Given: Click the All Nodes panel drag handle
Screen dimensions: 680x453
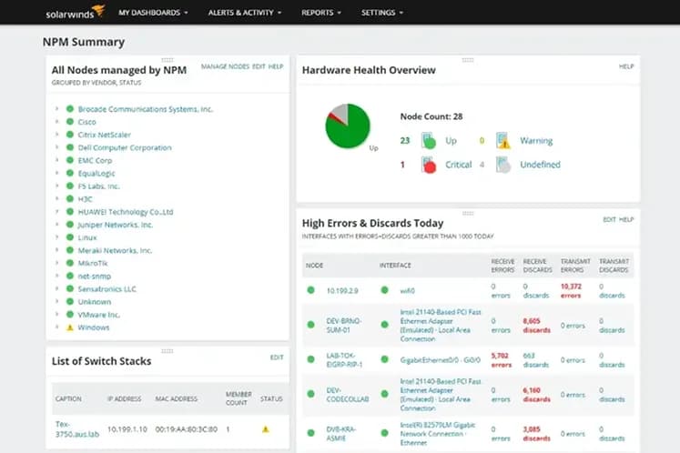Looking at the screenshot, I should [x=167, y=60].
